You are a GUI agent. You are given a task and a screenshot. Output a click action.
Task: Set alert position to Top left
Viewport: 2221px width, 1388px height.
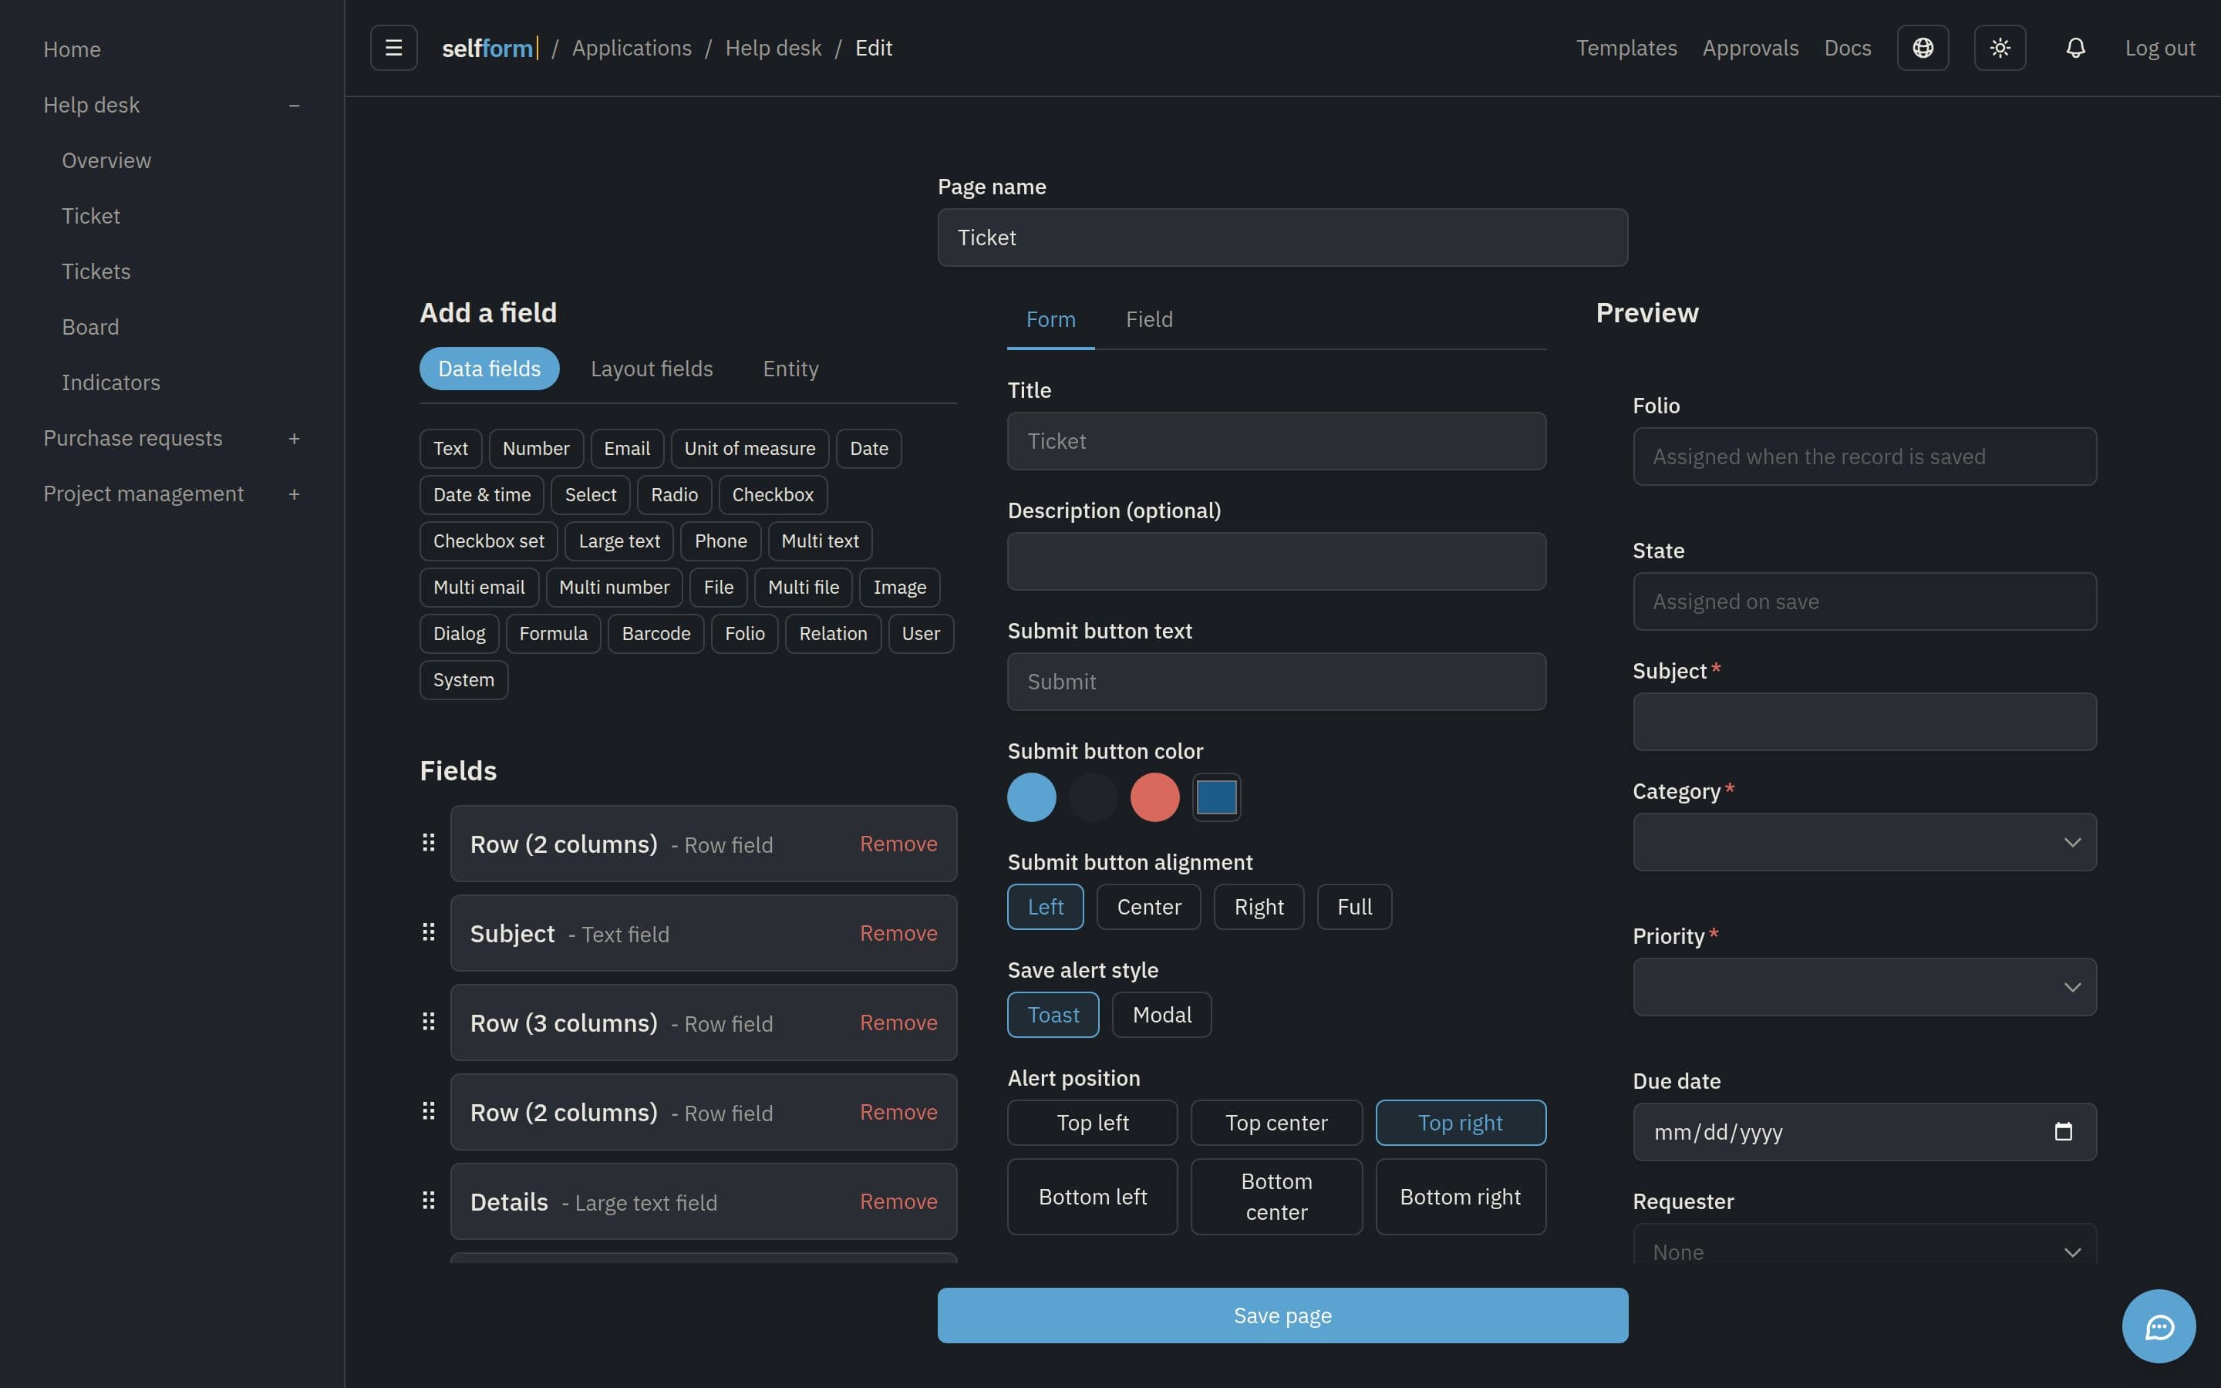click(x=1092, y=1123)
